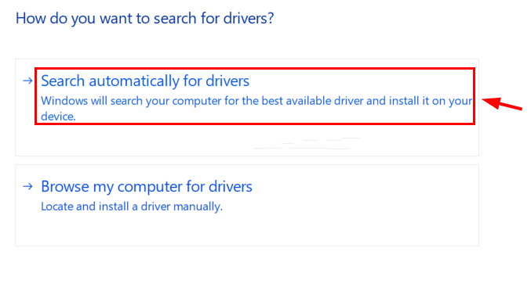The height and width of the screenshot is (305, 531).
Task: Click the arrow icon beside Search automatically
Action: 27,81
